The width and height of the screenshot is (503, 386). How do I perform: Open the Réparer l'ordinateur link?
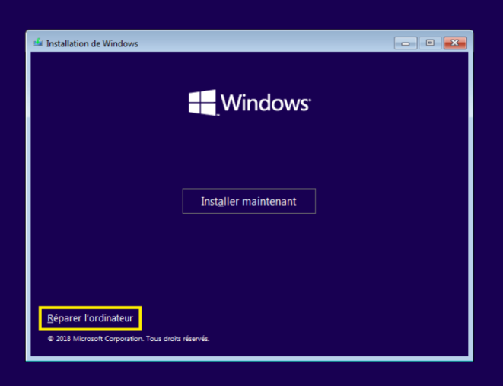coord(90,318)
